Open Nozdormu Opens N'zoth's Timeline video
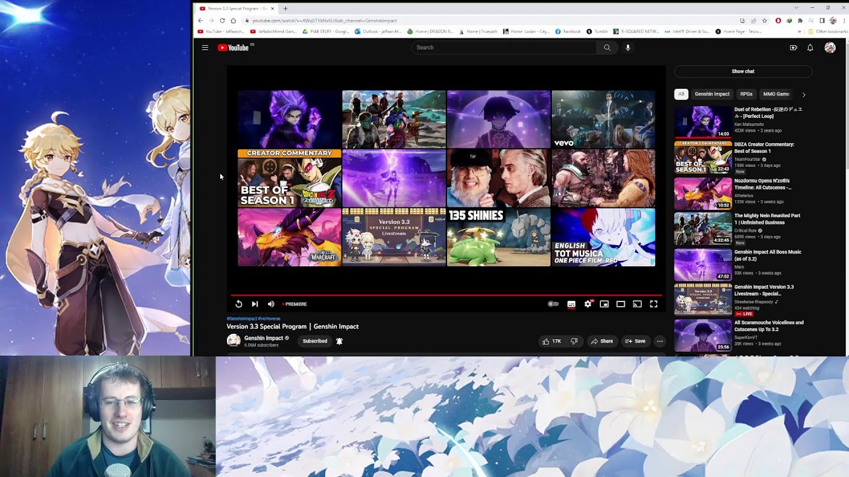 pos(703,193)
